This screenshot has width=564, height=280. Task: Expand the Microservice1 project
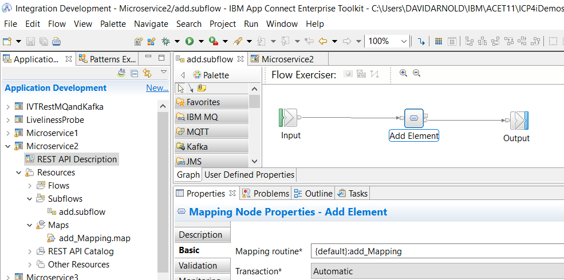[8, 133]
